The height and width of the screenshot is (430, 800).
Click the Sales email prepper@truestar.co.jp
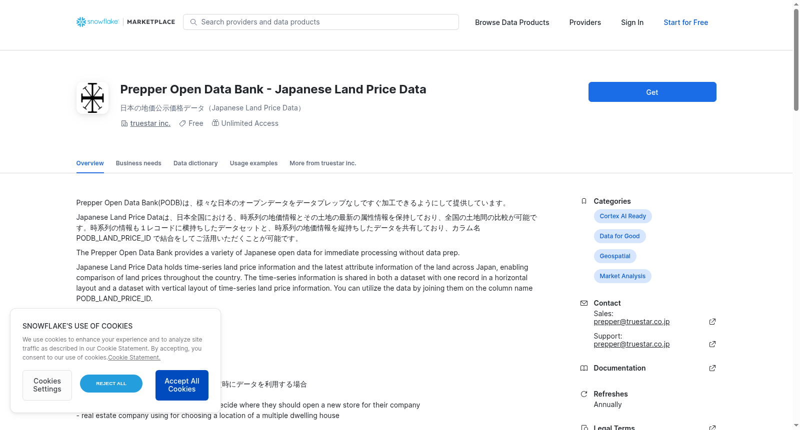(631, 322)
